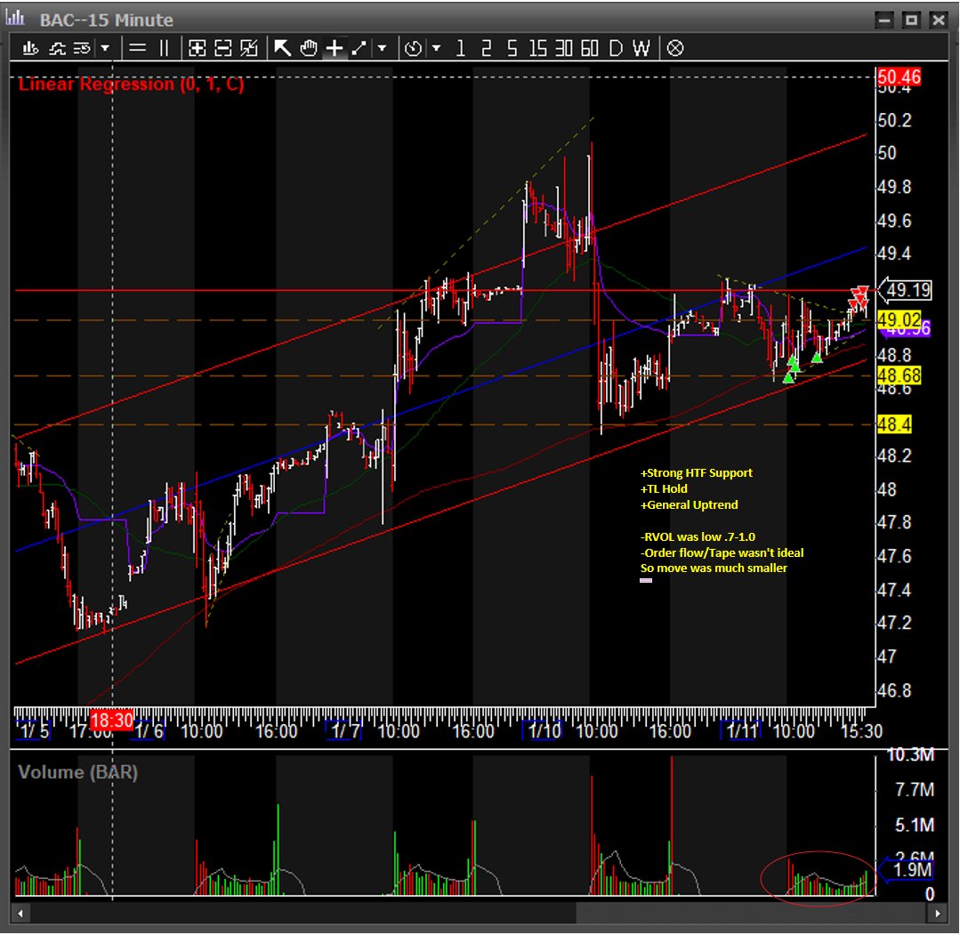The width and height of the screenshot is (960, 935).
Task: Open the chart type bars icon
Action: [30, 48]
